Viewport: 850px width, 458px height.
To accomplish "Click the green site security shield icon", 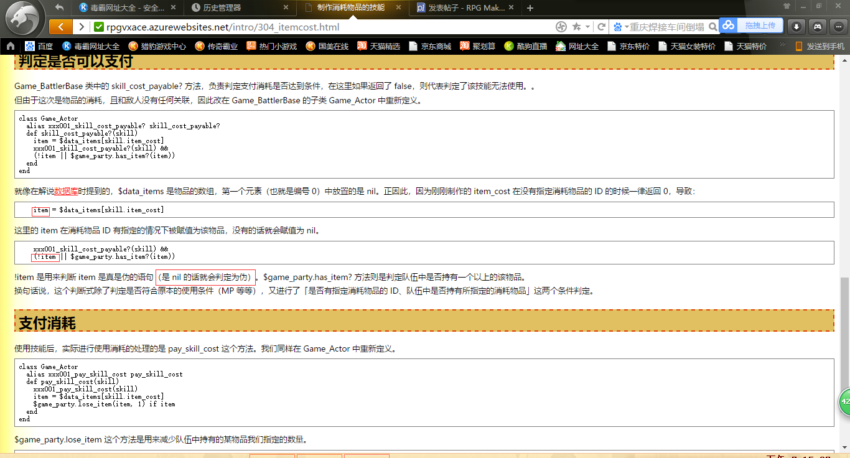I will (x=98, y=27).
